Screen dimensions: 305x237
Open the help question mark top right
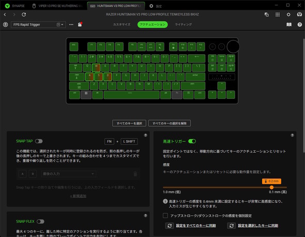299,24
